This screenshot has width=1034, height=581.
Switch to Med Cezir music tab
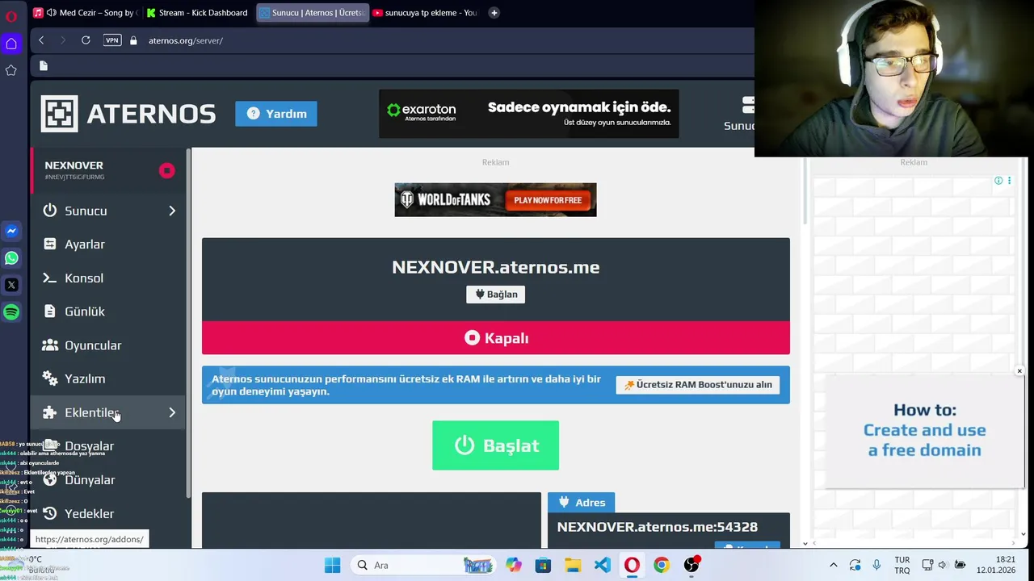point(85,13)
